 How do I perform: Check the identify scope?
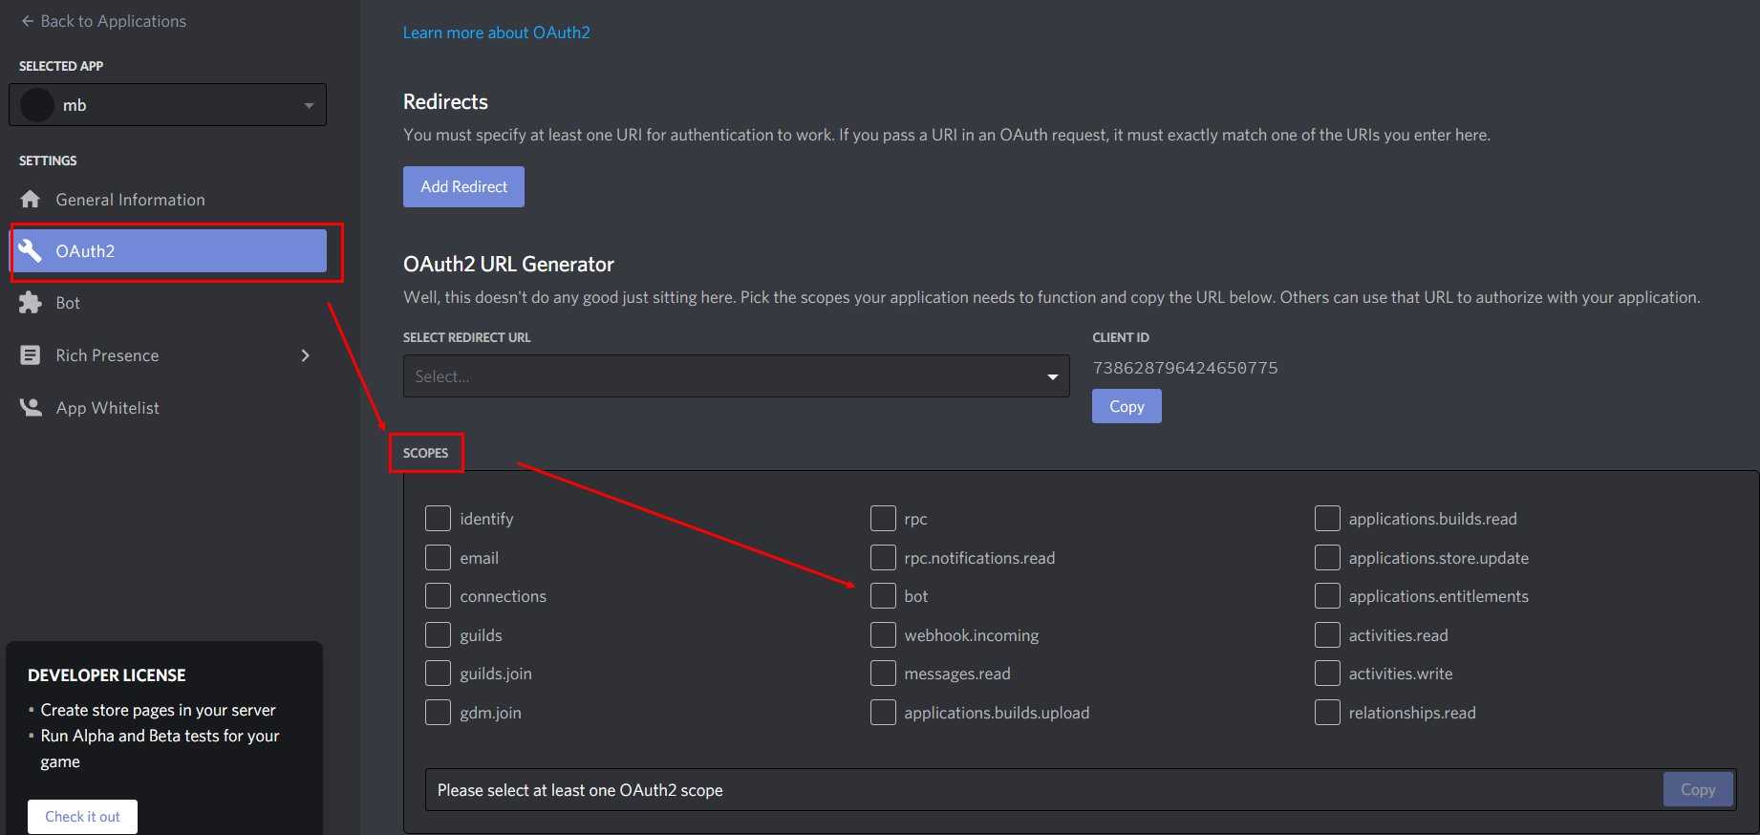click(x=438, y=519)
